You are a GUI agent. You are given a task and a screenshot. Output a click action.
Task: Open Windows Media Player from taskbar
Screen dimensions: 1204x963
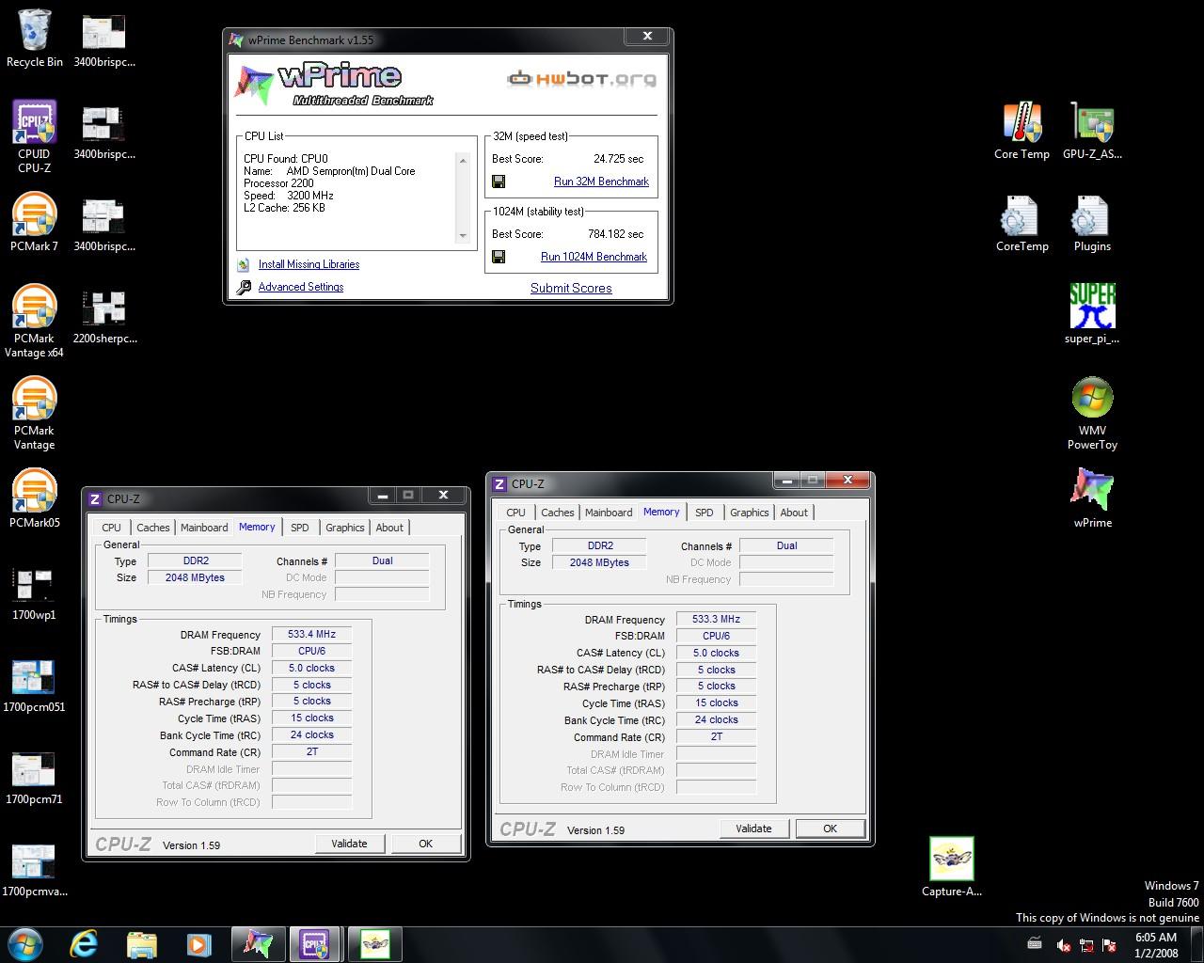point(198,943)
